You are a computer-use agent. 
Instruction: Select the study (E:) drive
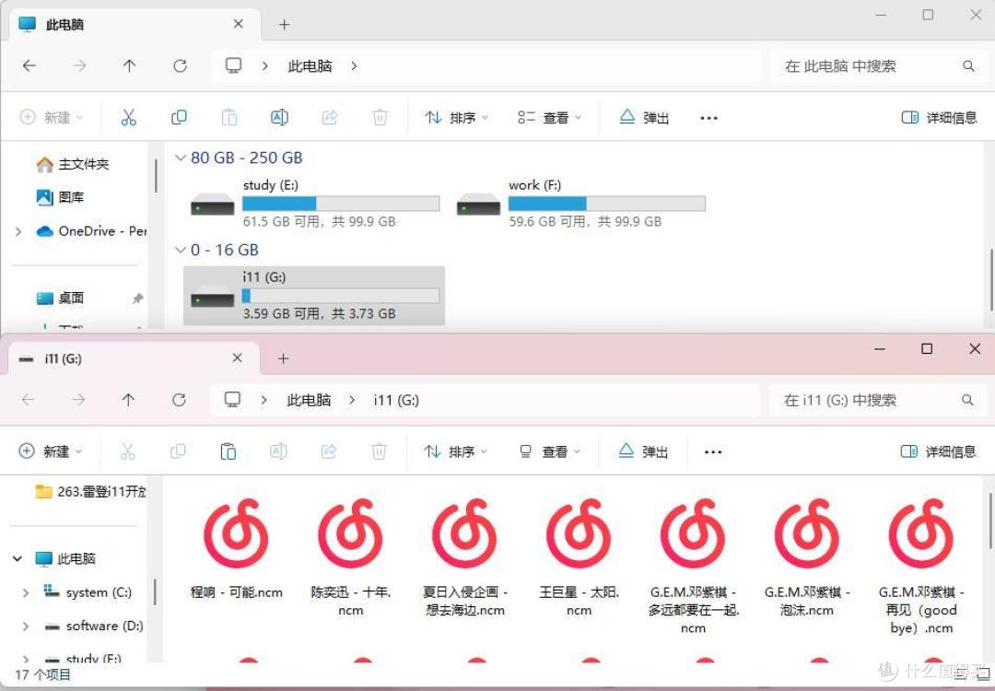[314, 203]
